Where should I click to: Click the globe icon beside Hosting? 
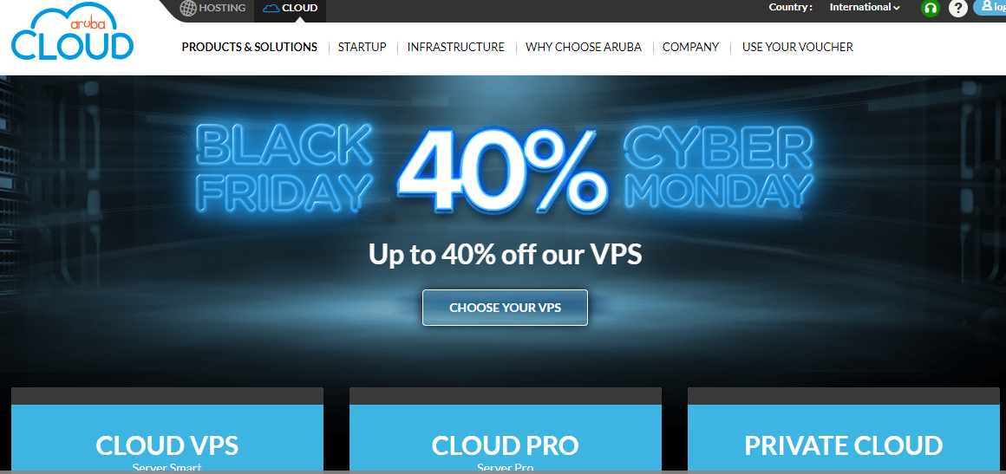188,8
